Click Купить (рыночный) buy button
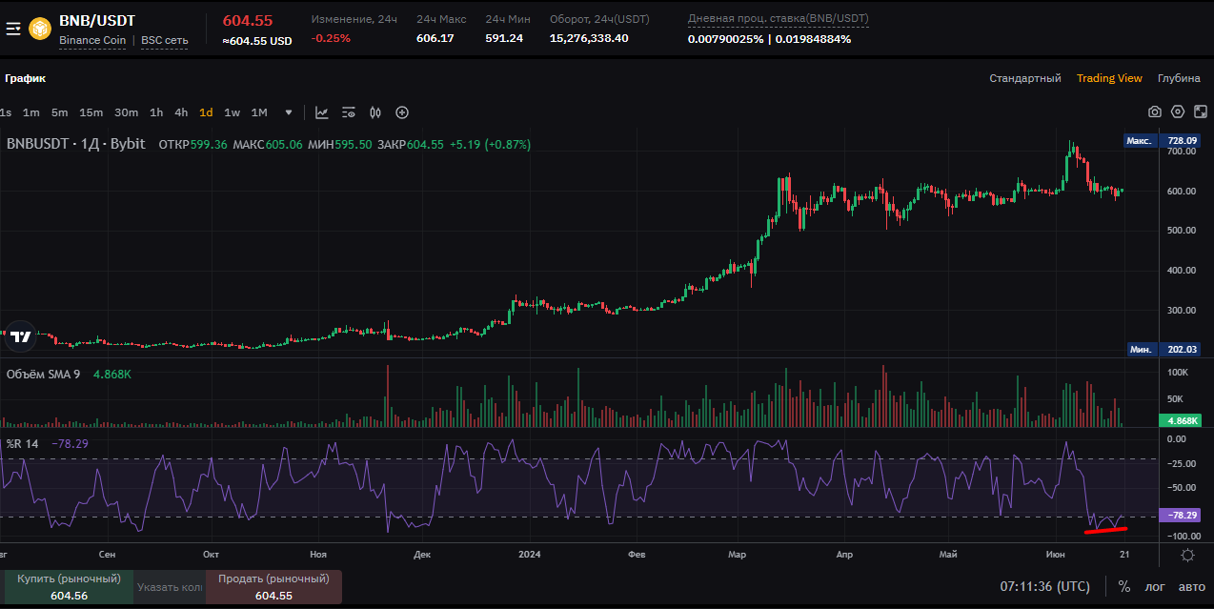The height and width of the screenshot is (609, 1214). coord(67,587)
